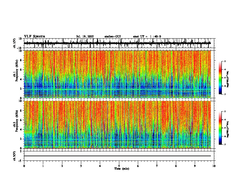This screenshot has height=186, width=241.
Task: Click time axis tick label '9'
Action: pyautogui.click(x=195, y=166)
